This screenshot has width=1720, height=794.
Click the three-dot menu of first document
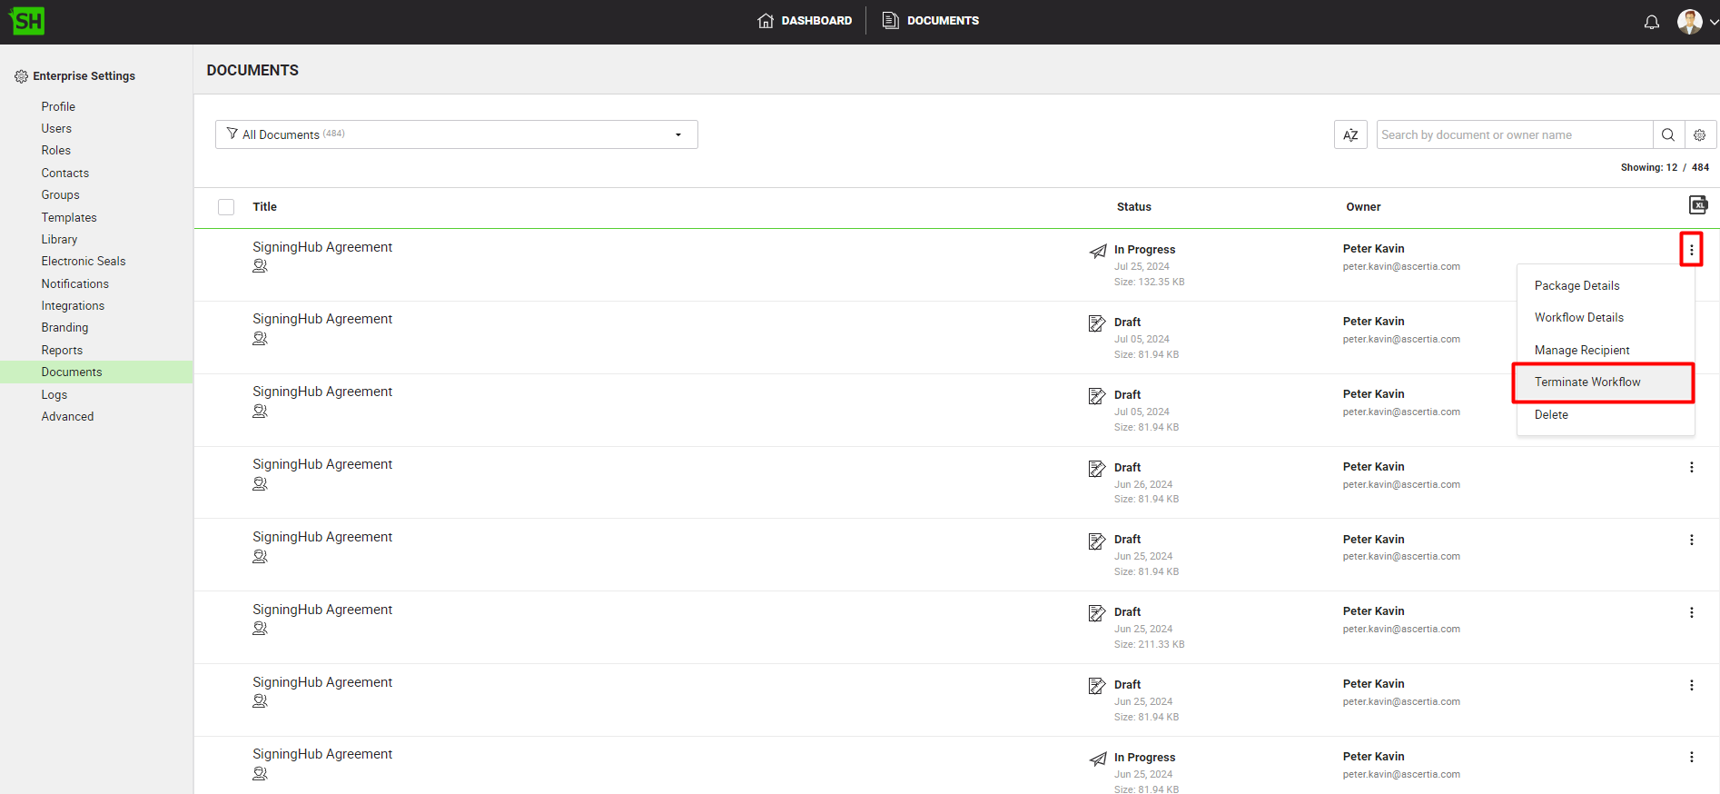click(1690, 250)
